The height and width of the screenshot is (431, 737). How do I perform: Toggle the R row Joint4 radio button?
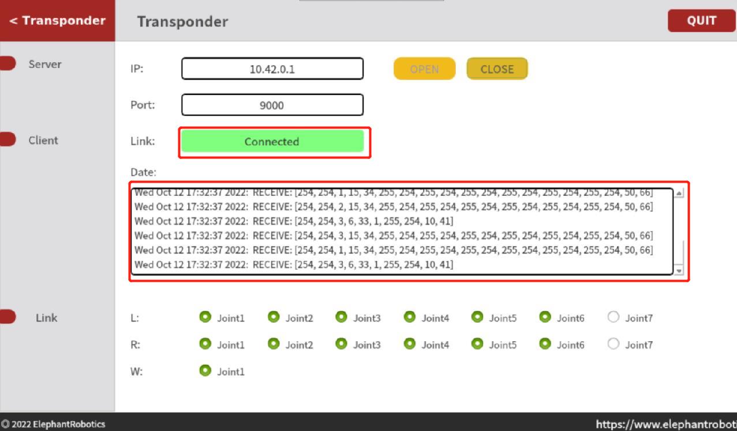tap(409, 344)
